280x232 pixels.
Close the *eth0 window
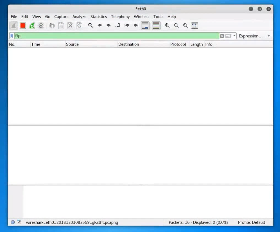pyautogui.click(x=268, y=9)
